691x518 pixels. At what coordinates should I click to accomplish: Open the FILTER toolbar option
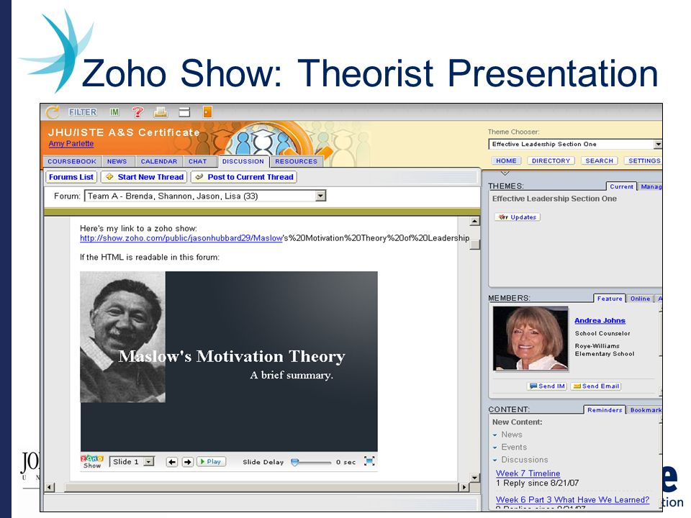click(x=82, y=112)
